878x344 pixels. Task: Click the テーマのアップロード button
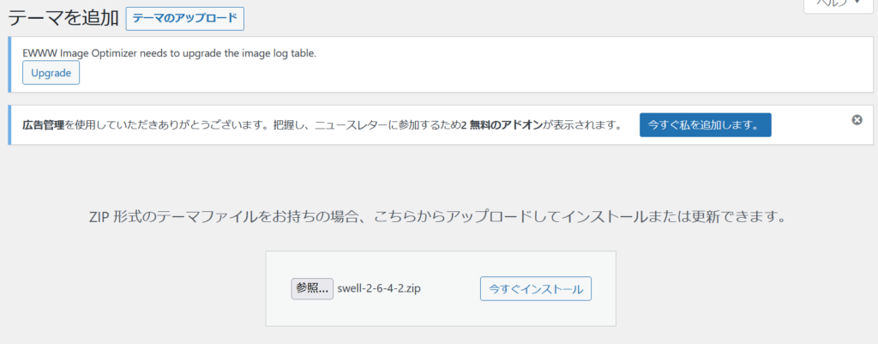coord(185,19)
